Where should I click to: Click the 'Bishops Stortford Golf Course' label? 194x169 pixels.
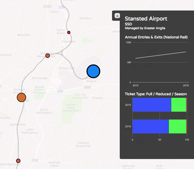coord(40,90)
